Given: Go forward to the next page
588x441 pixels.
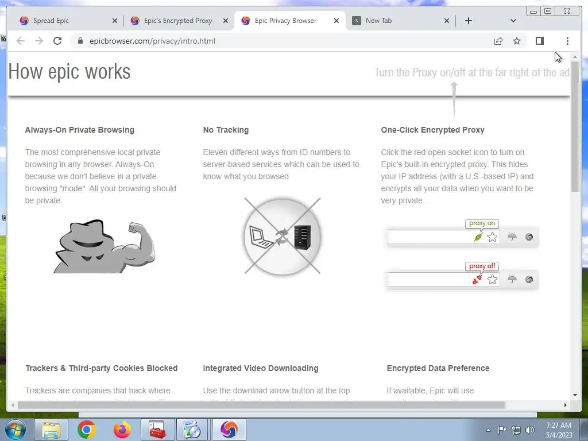Looking at the screenshot, I should (39, 41).
